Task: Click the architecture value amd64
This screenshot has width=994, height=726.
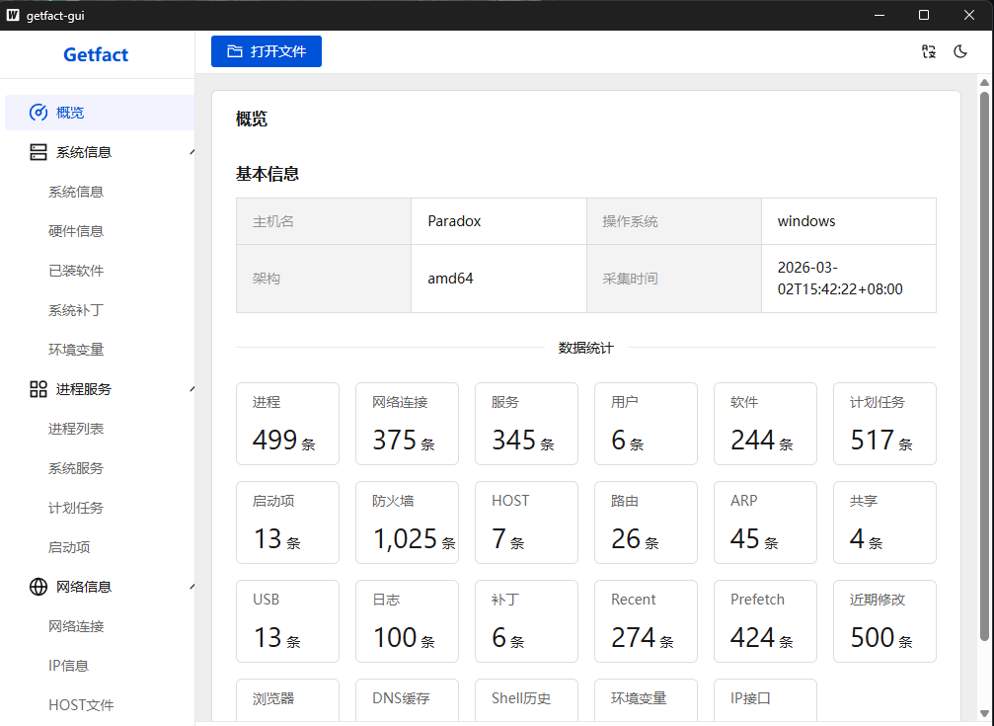Action: tap(450, 279)
